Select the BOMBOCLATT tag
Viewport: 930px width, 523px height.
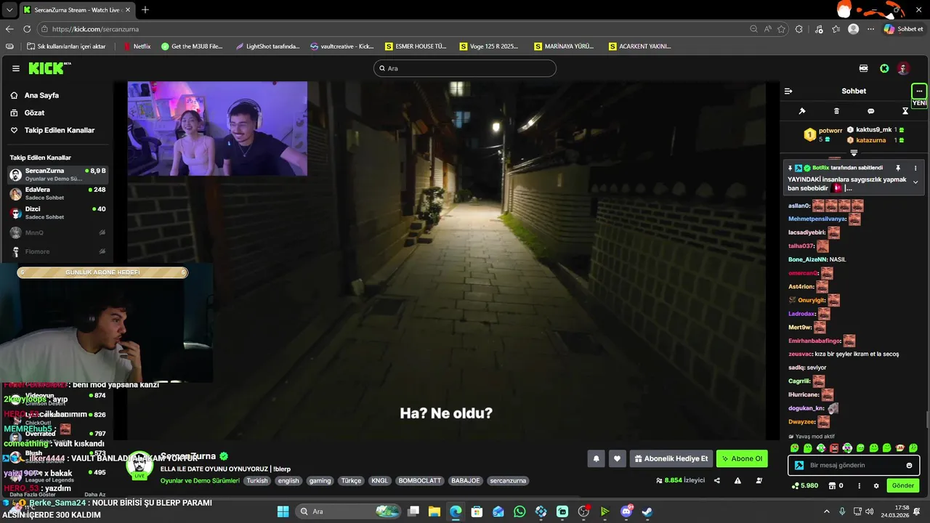point(419,481)
